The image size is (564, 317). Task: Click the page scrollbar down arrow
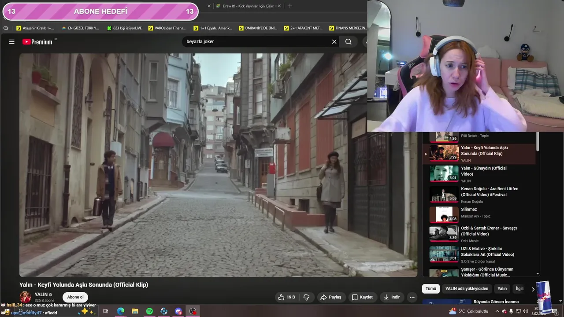point(560,301)
